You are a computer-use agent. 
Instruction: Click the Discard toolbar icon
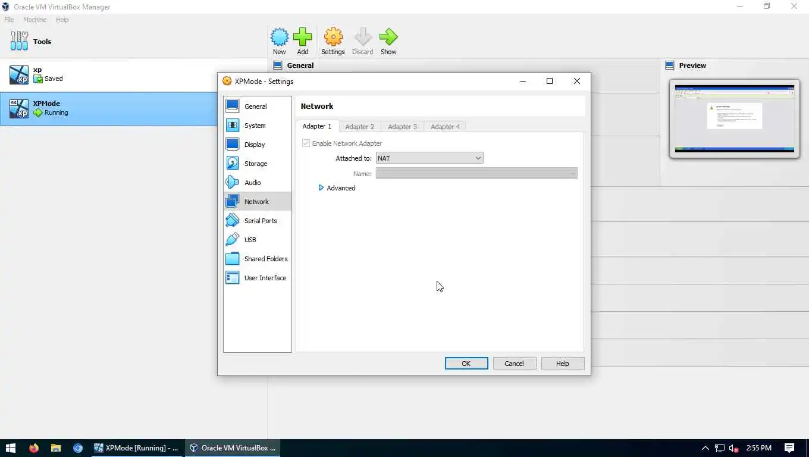pos(362,41)
